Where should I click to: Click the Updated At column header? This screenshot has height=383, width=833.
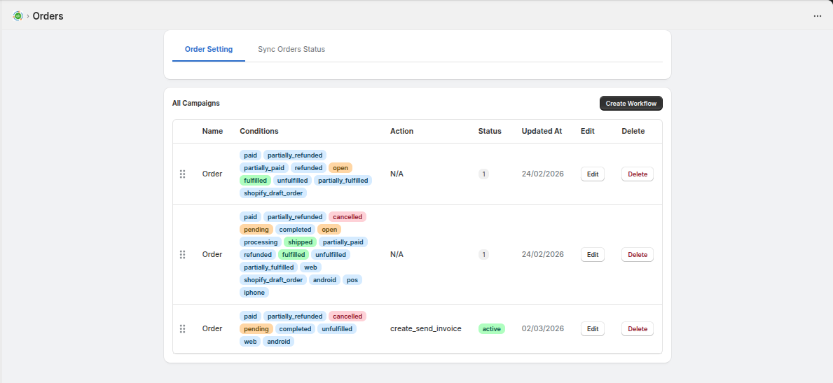[x=542, y=131]
